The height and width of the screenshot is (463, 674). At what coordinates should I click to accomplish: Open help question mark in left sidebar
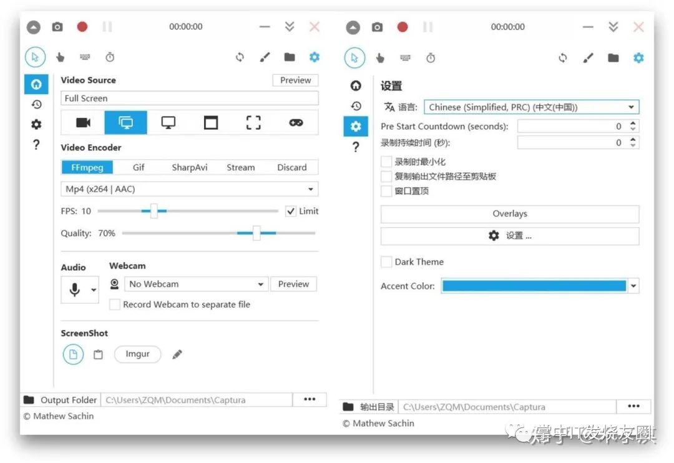point(37,144)
